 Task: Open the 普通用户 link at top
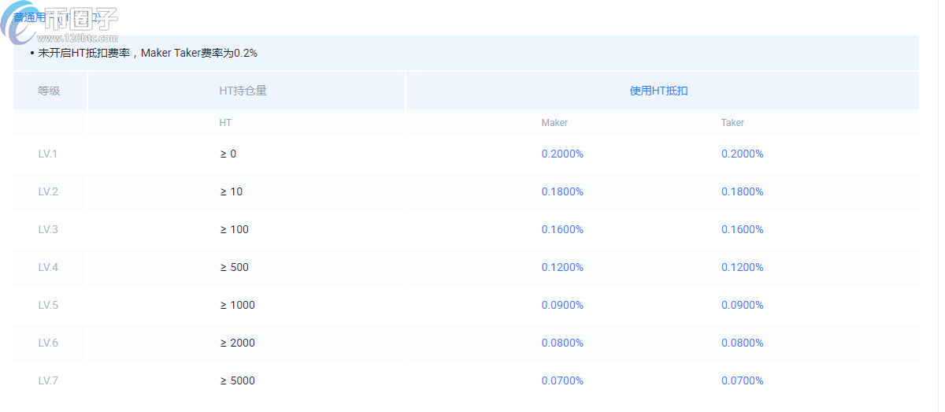point(31,16)
